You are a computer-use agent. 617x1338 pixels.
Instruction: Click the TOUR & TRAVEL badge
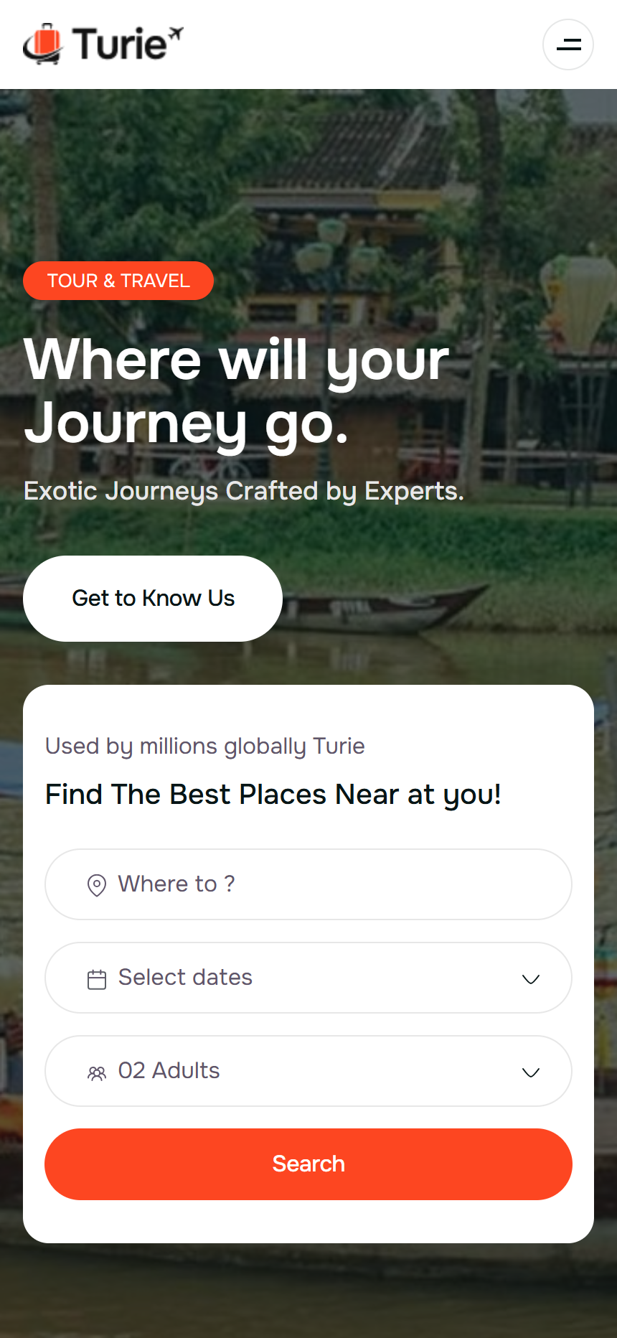[x=118, y=281]
